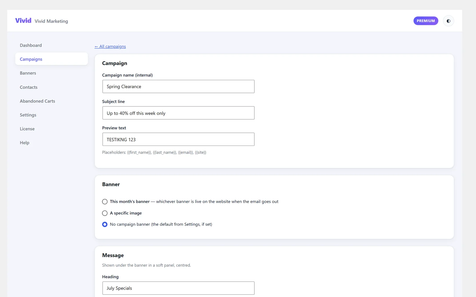
Task: Click the Vivid logo
Action: (x=23, y=20)
